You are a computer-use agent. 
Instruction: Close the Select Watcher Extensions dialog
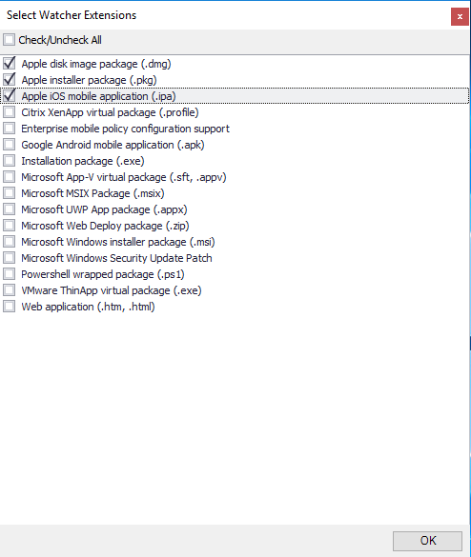pyautogui.click(x=460, y=17)
